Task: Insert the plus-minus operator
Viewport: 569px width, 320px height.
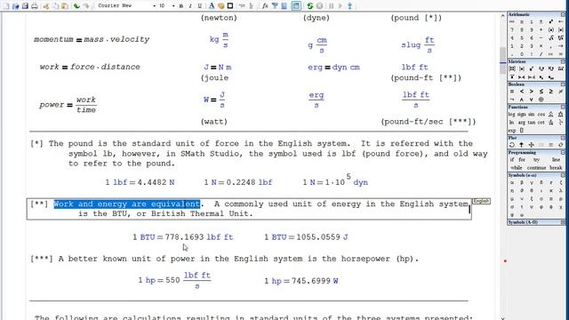Action: (x=541, y=21)
